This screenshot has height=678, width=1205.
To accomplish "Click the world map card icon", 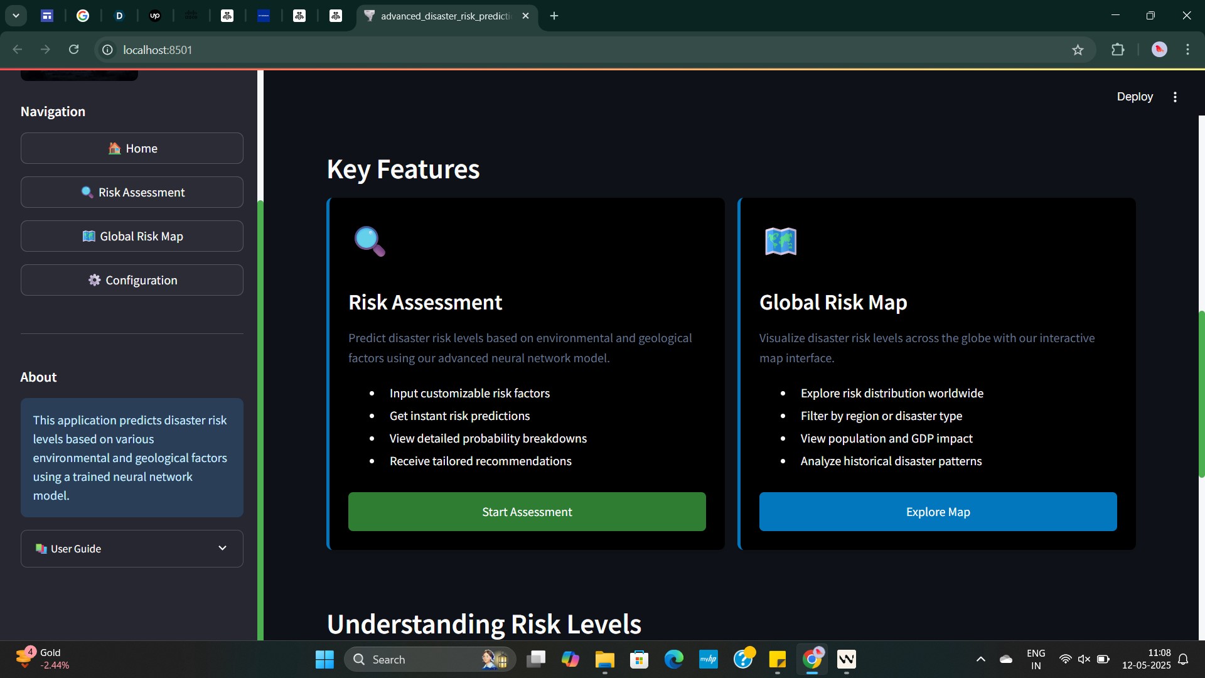I will 781,242.
